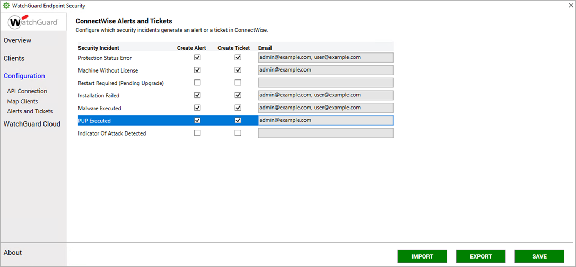The image size is (576, 267).
Task: Select Restart Required (Pending Upgrade) row label
Action: point(121,83)
